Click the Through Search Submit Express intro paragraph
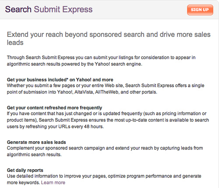The image size is (219, 188). [101, 61]
